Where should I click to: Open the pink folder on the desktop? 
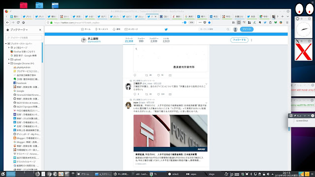[x=24, y=5]
